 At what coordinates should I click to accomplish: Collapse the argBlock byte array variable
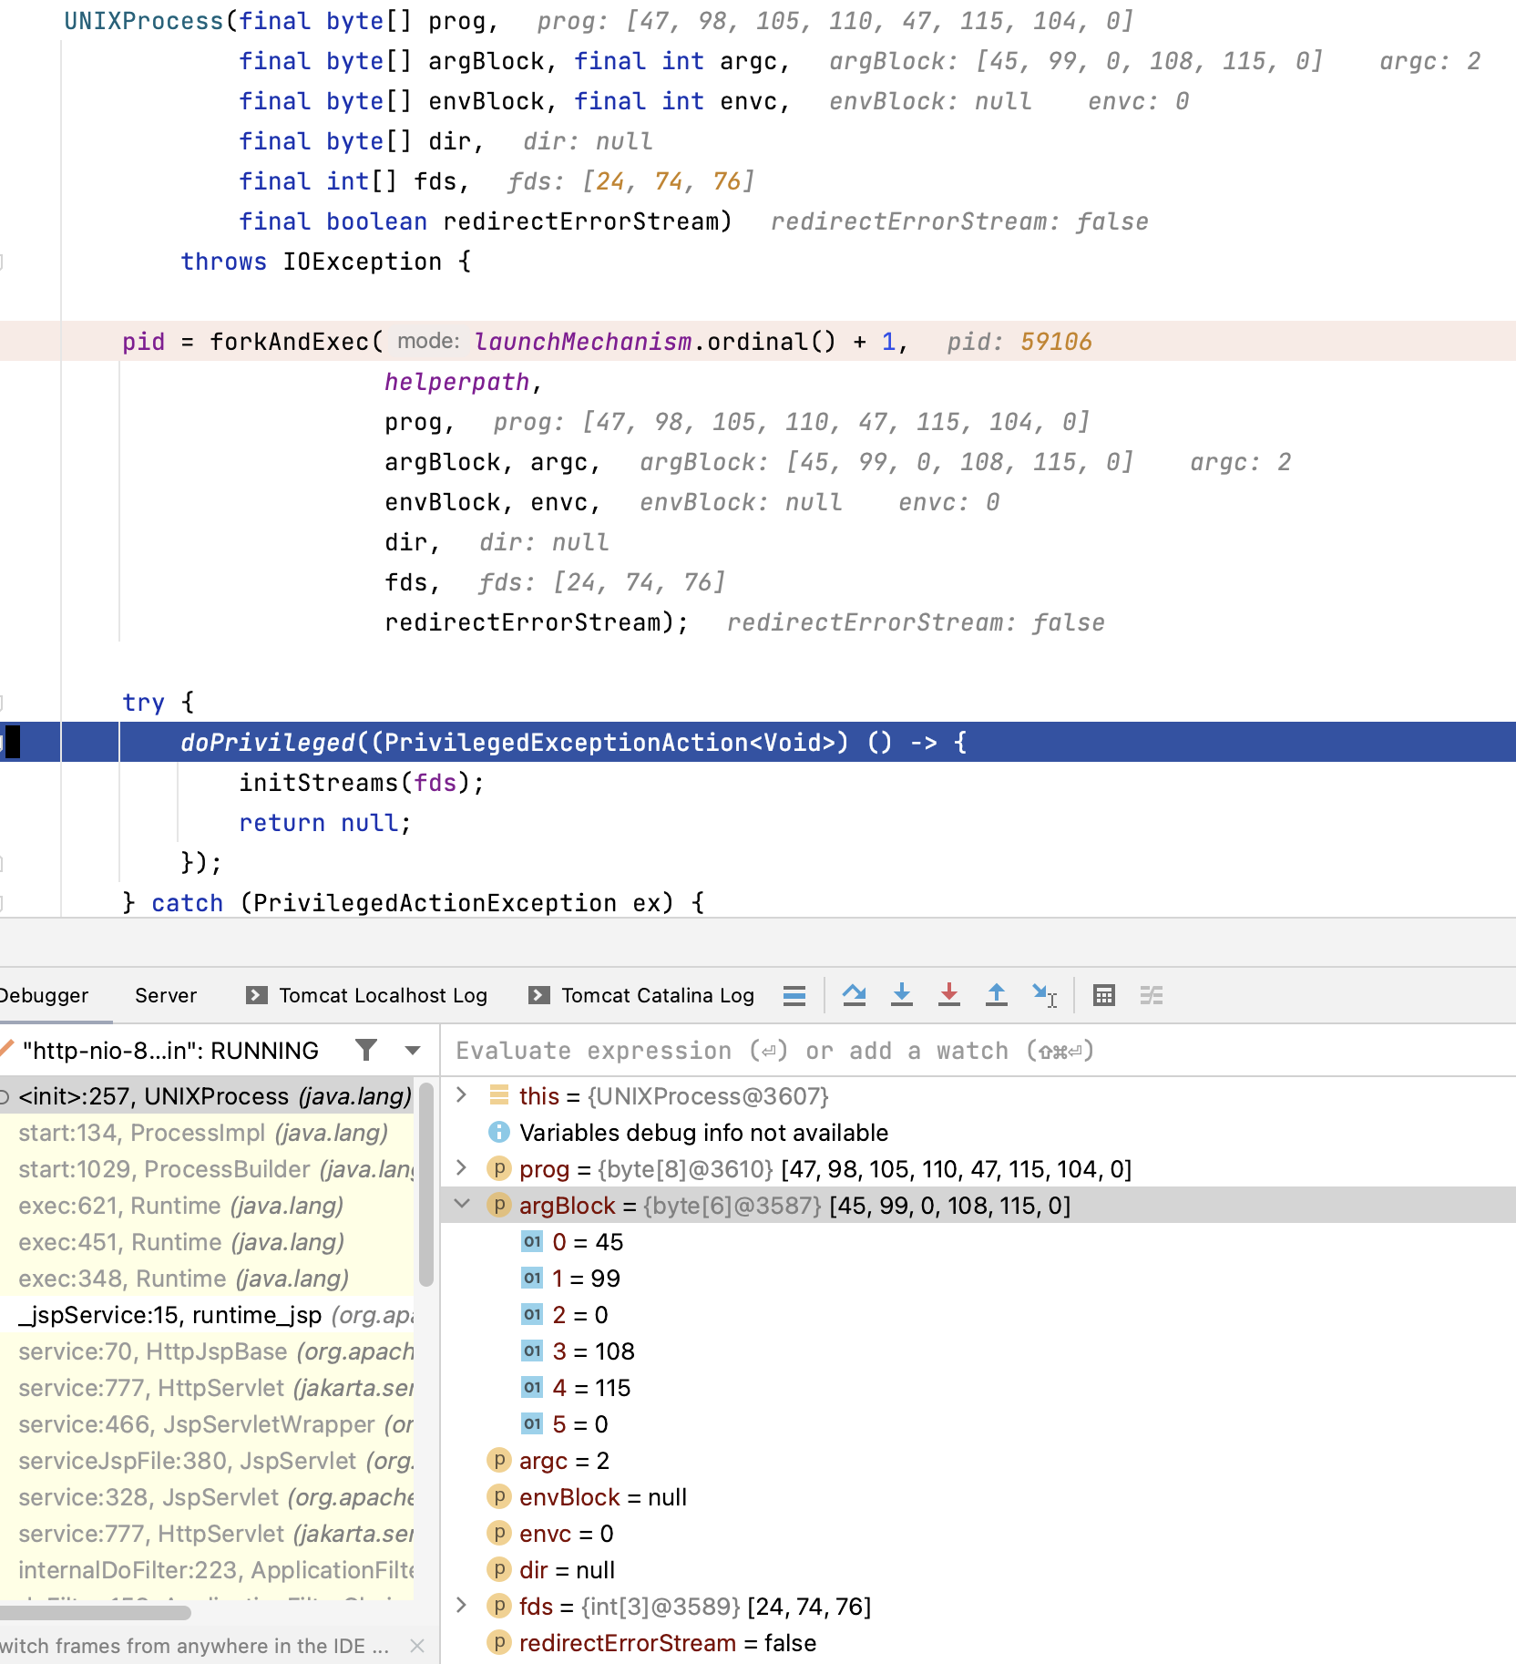(x=462, y=1205)
